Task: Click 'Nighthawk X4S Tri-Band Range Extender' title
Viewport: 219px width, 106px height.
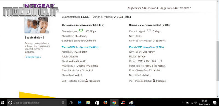Action: pos(153,8)
